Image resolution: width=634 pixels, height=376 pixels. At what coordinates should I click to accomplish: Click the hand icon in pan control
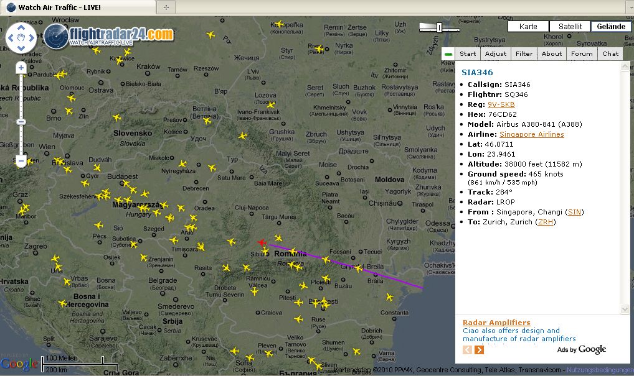click(x=21, y=39)
